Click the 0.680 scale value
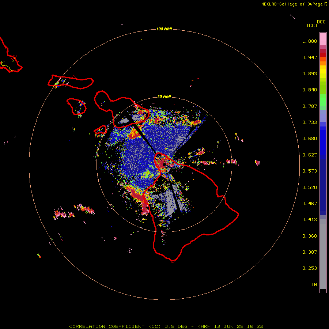Image resolution: width=329 pixels, height=329 pixels. [310, 139]
